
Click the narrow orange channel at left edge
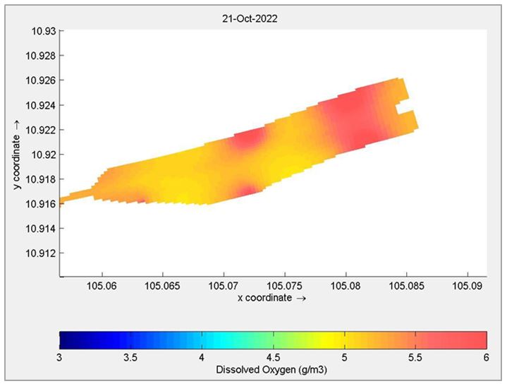coord(76,196)
